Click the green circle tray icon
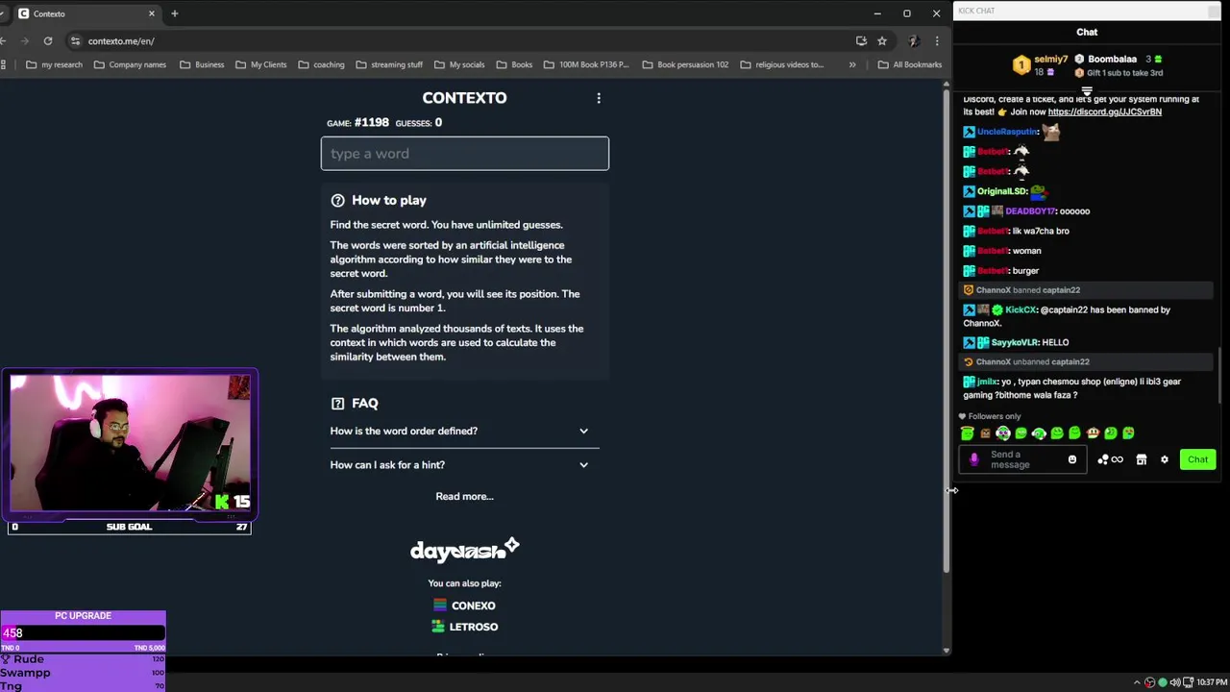Image resolution: width=1230 pixels, height=692 pixels. (x=1162, y=682)
